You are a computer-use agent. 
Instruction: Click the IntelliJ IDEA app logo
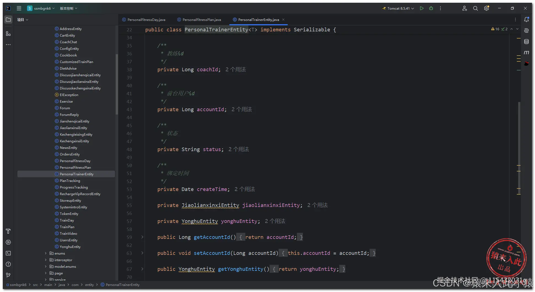pos(8,8)
